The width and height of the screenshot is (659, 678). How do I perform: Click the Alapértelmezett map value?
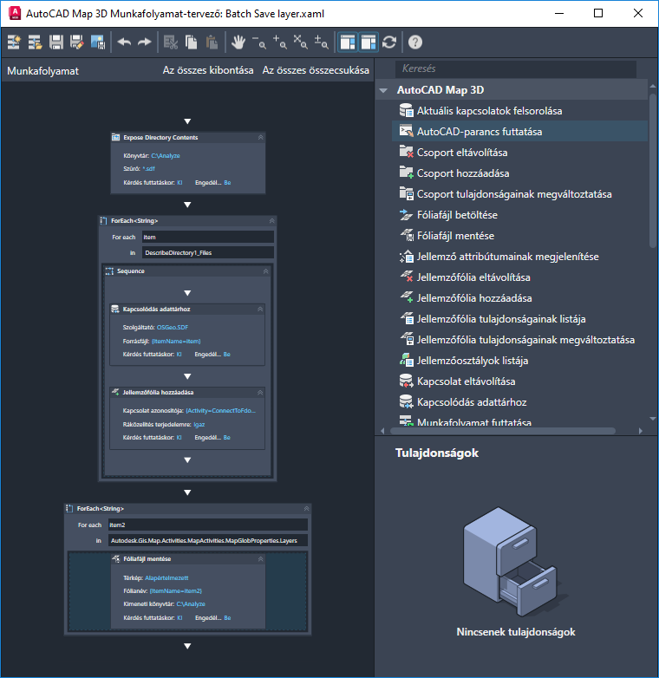point(166,577)
